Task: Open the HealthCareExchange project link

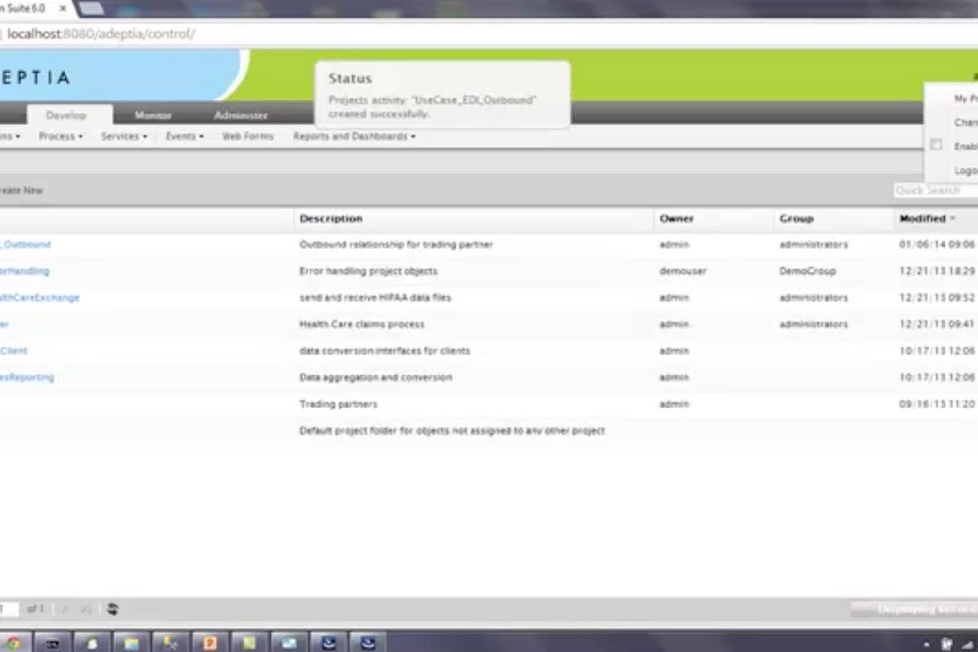Action: [40, 297]
